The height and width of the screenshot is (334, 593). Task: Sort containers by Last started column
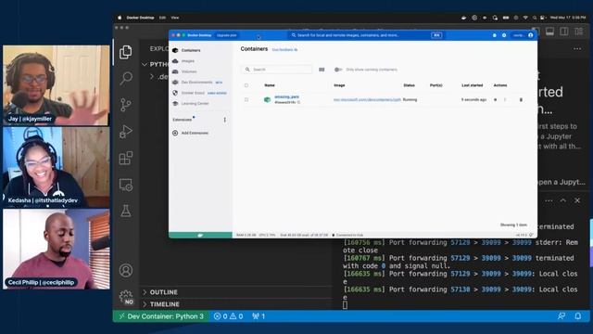tap(472, 85)
